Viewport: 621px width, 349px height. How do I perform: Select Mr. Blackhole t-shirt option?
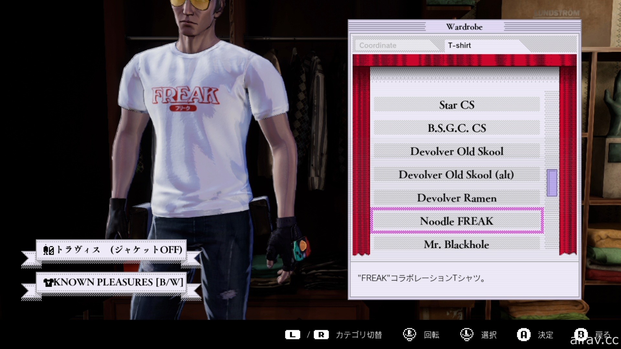coord(457,245)
